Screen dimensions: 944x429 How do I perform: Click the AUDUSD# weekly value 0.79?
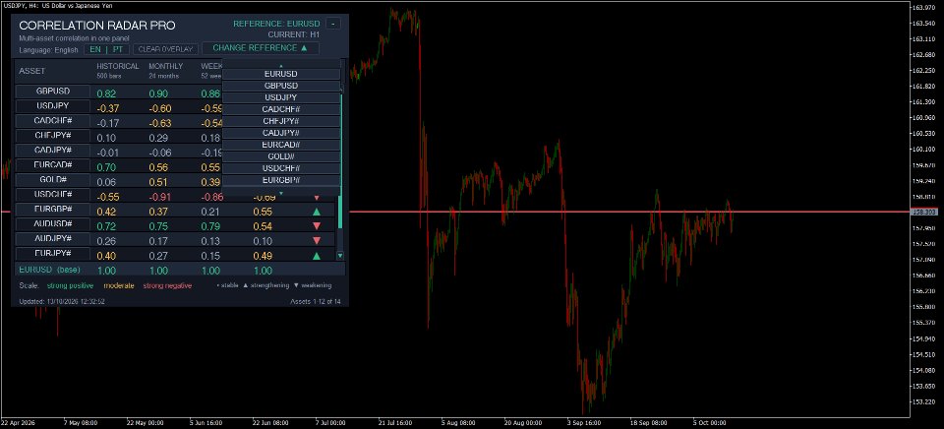click(210, 226)
